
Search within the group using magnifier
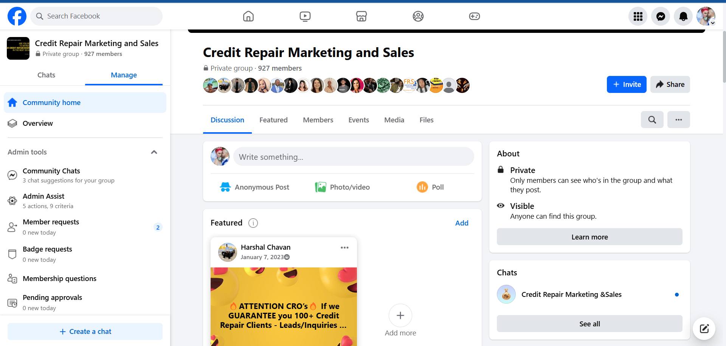click(x=652, y=120)
